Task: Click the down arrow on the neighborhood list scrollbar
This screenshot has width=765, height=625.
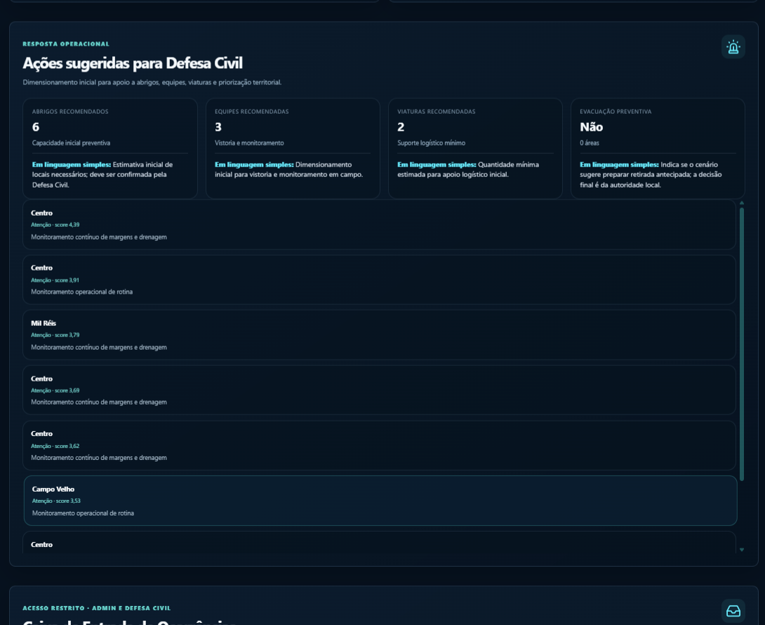Action: click(742, 550)
